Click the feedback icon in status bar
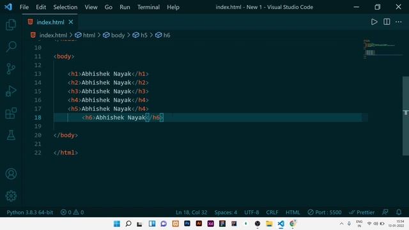 pos(385,212)
